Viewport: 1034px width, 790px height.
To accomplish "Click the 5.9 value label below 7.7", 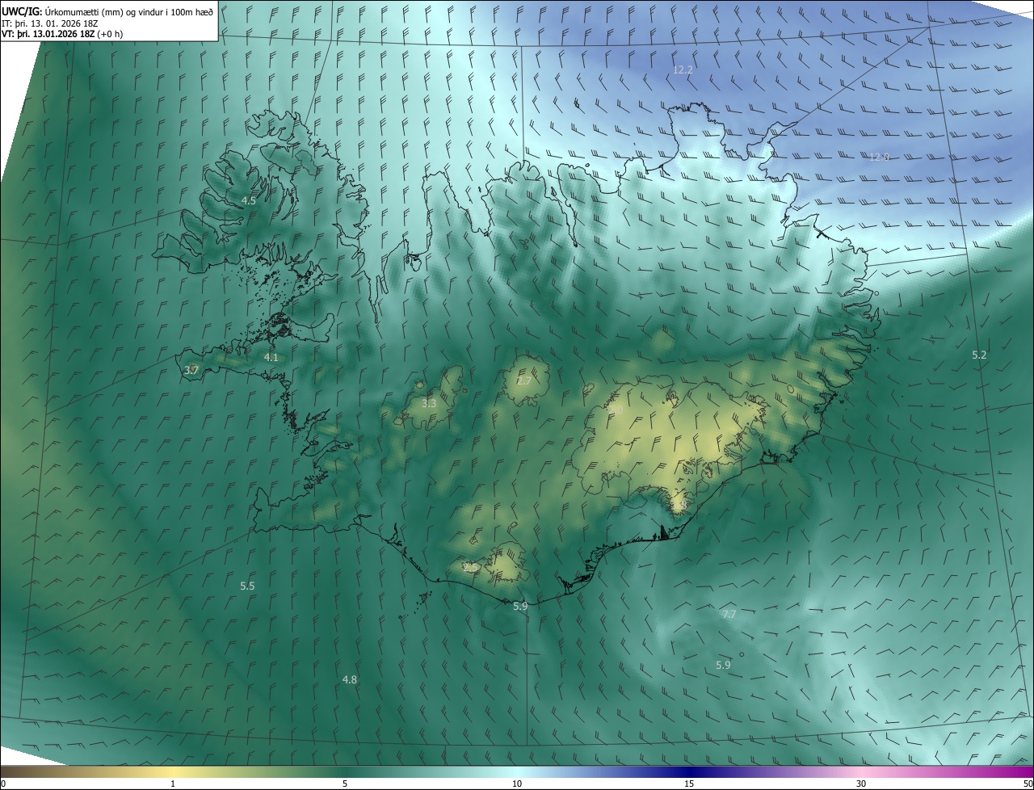I will pos(723,665).
